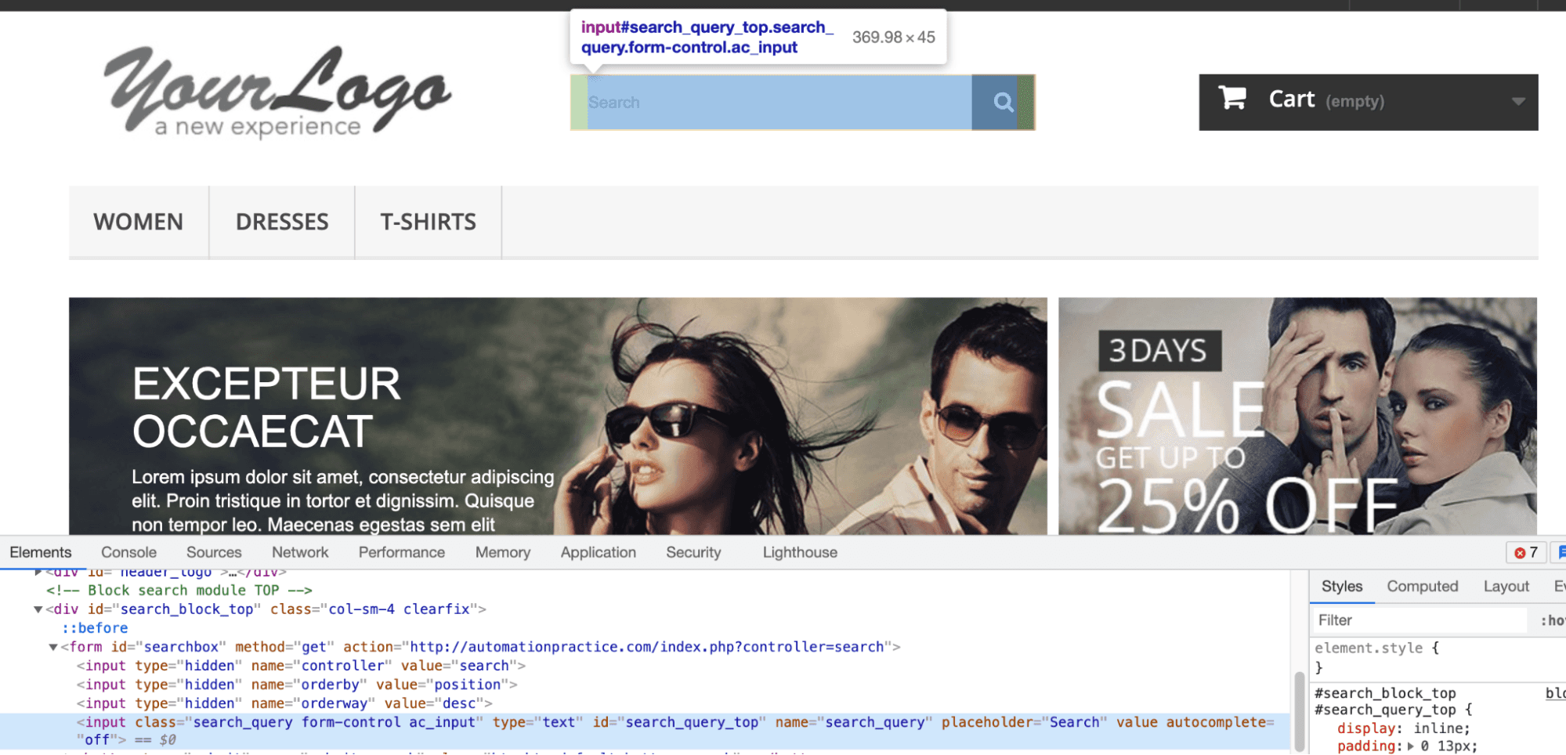The image size is (1566, 755).
Task: Open the Sources tab
Action: [214, 553]
